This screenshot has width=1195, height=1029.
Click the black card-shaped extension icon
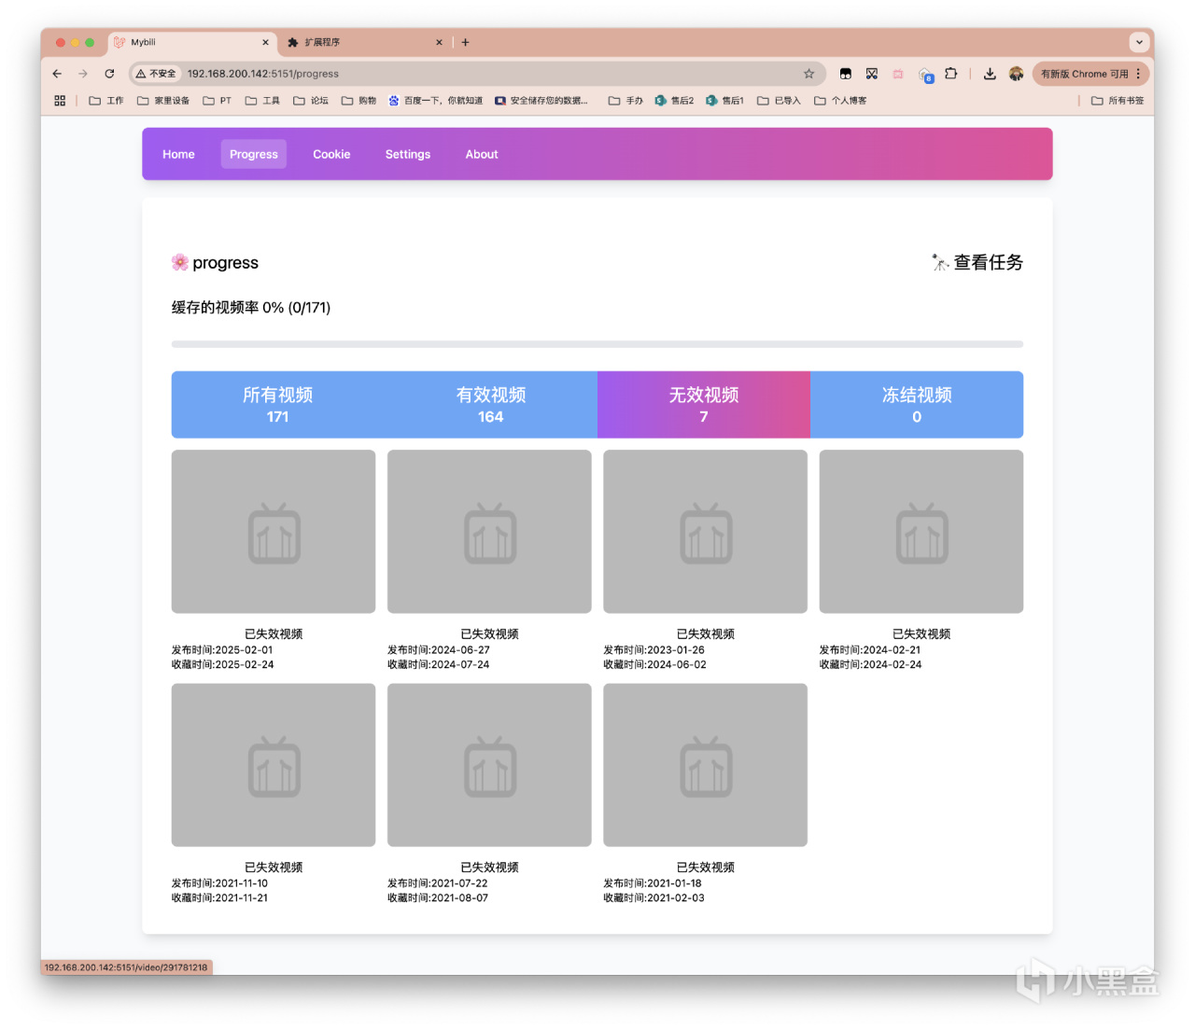(x=846, y=74)
